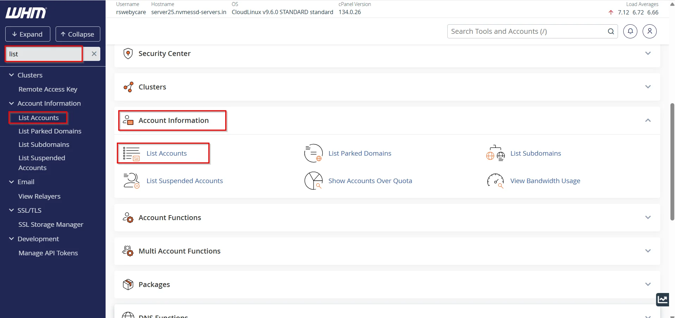This screenshot has width=675, height=318.
Task: Open View Relayers in sidebar
Action: click(39, 196)
